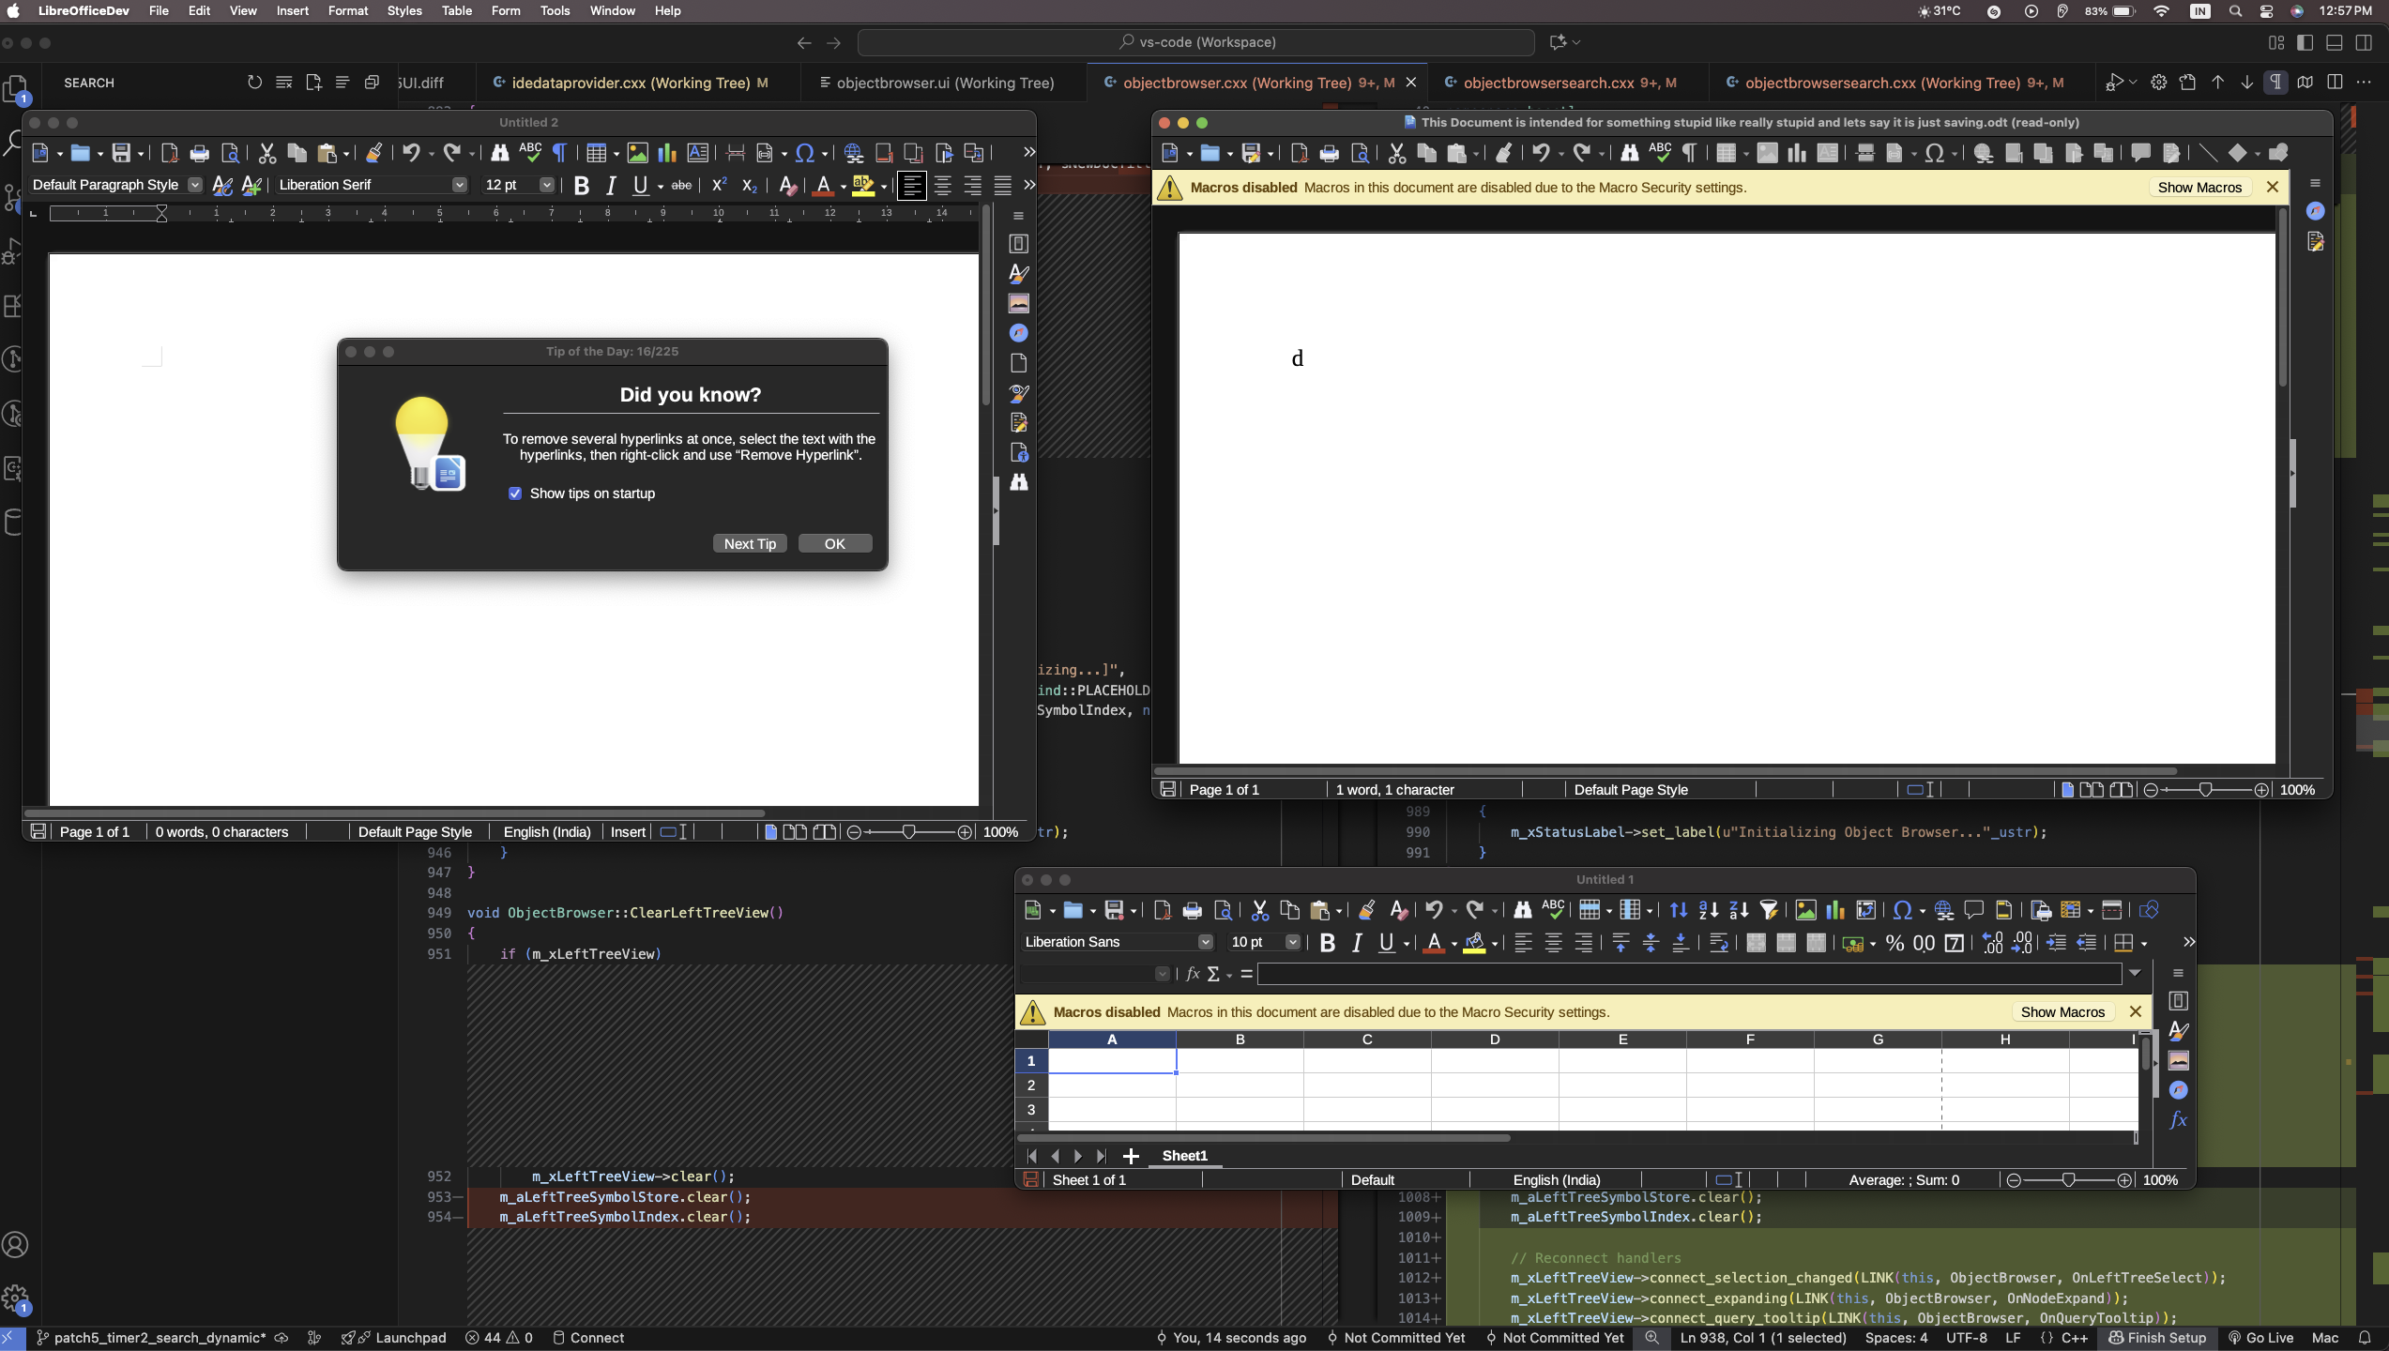Screen dimensions: 2389x1351
Task: Click Insert Chart icon in Calc toolbar
Action: click(1834, 910)
